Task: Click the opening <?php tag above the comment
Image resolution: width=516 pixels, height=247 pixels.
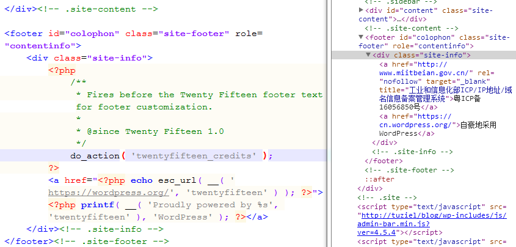Action: point(62,70)
